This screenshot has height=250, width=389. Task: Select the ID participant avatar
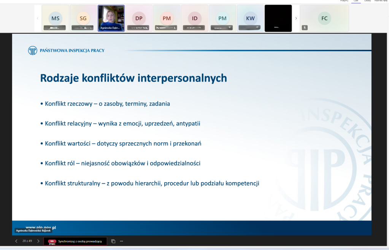(x=195, y=18)
